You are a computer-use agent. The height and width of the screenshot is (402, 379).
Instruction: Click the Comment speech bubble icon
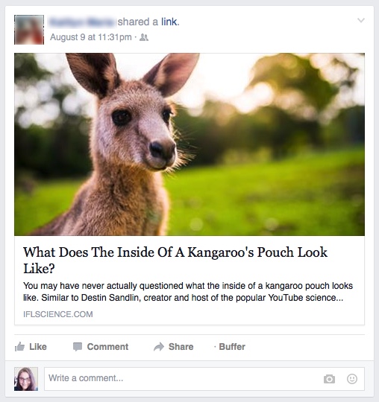coord(78,347)
